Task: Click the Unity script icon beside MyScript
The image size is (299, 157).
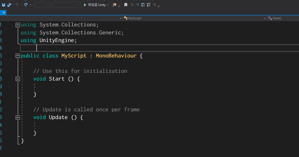Action: click(125, 18)
